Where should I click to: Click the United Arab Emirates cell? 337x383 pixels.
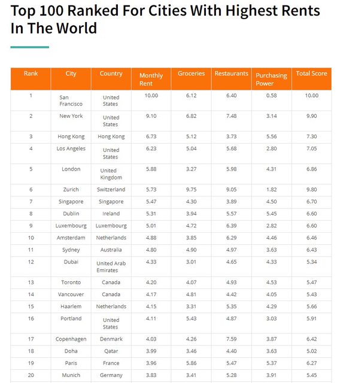(111, 267)
